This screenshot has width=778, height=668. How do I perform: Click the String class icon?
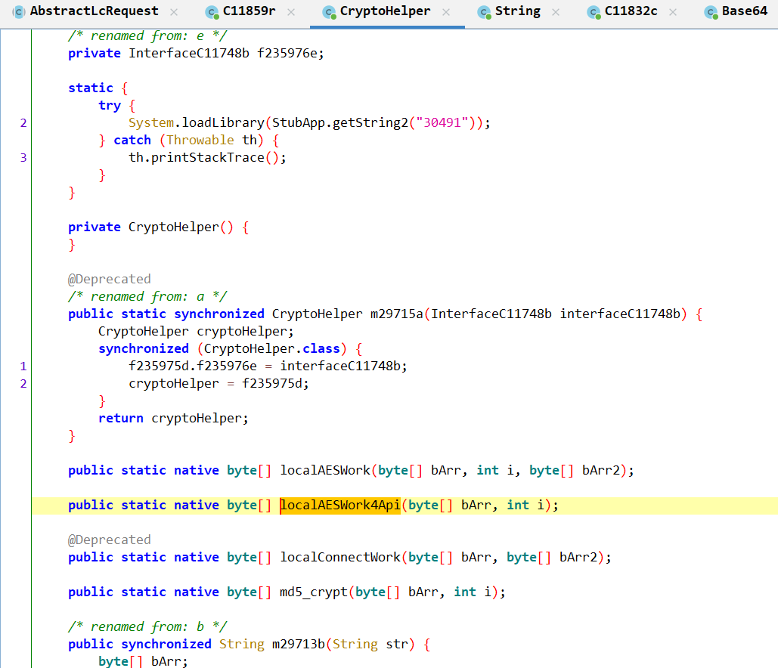click(x=484, y=12)
